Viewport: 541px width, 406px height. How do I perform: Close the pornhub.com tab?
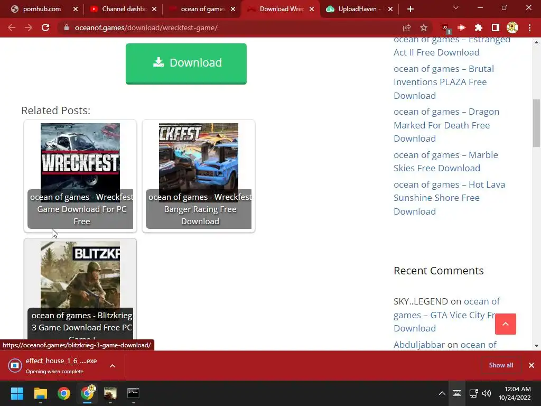pos(76,9)
